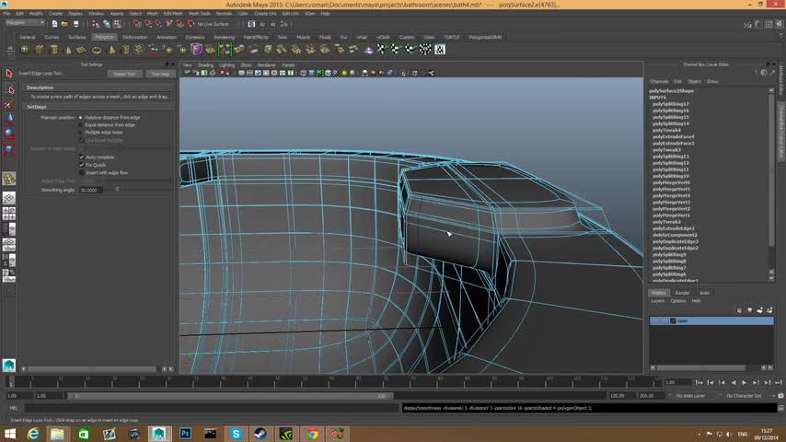Collapse the Settings section
Image resolution: width=786 pixels, height=442 pixels.
tap(37, 107)
